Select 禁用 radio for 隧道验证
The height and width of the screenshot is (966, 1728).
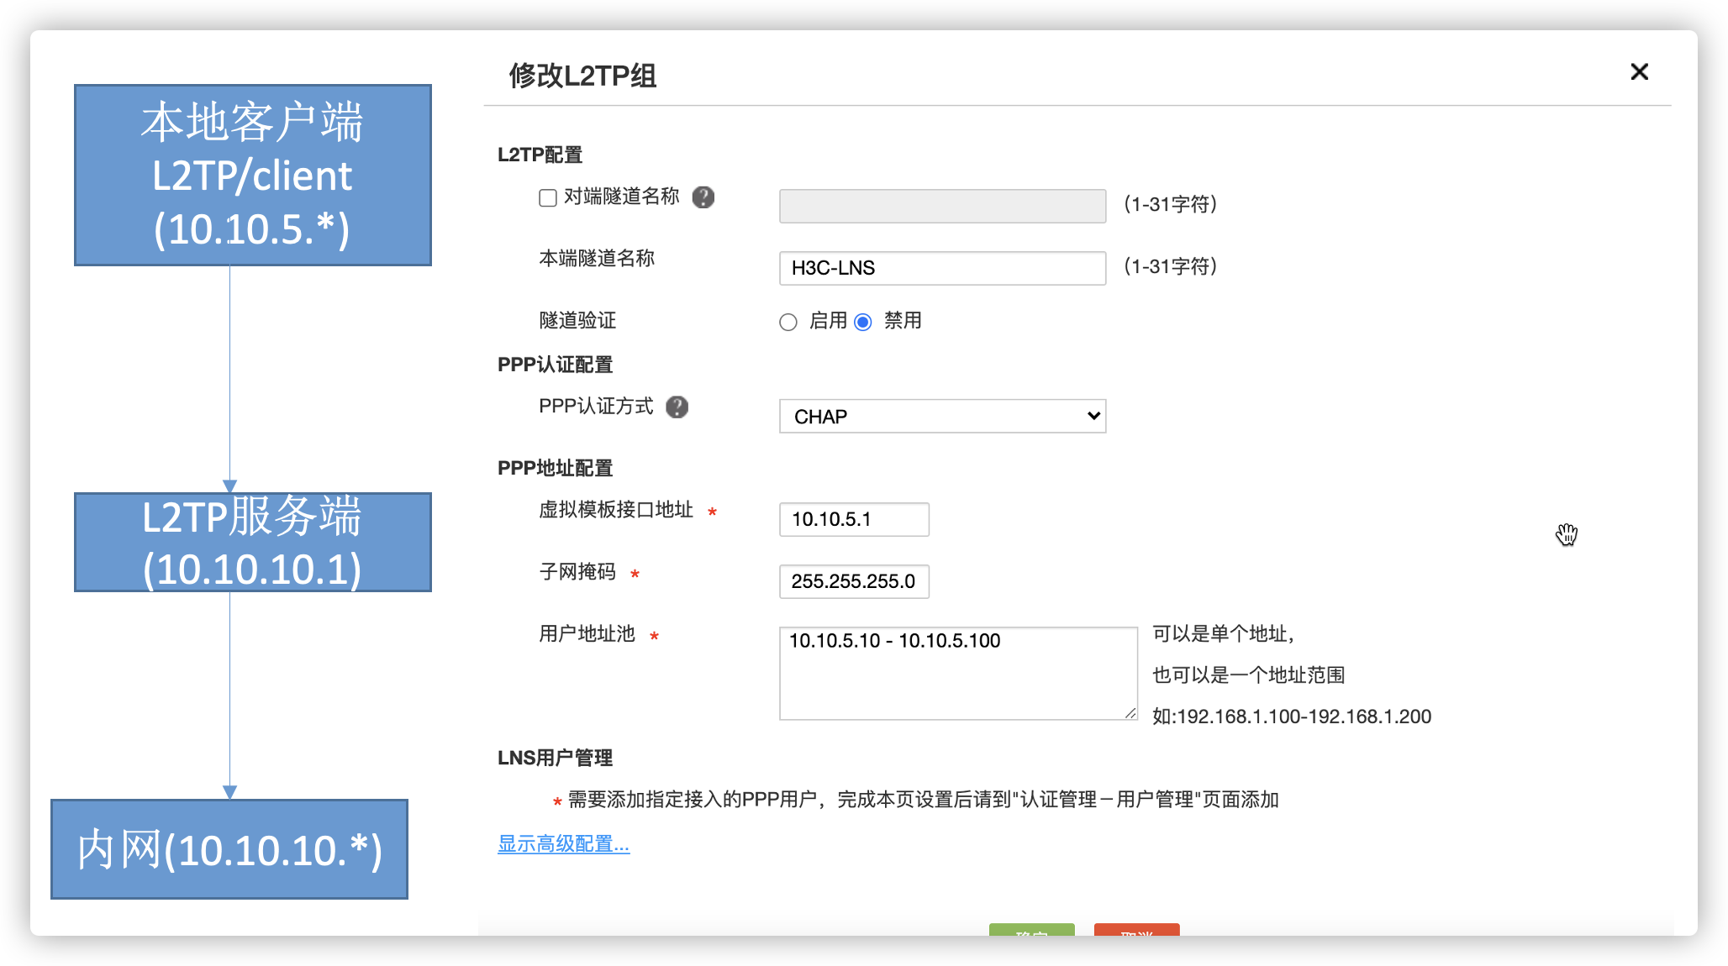tap(863, 323)
